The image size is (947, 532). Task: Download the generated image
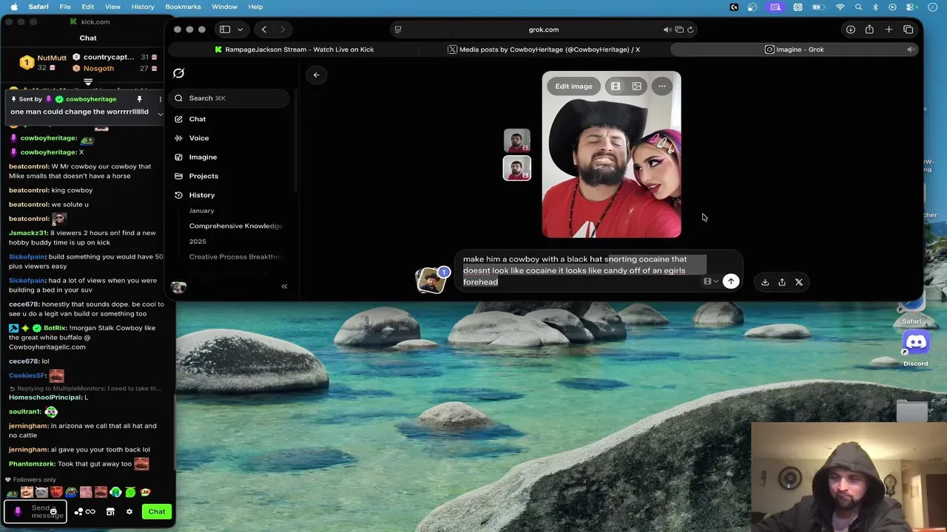(765, 282)
